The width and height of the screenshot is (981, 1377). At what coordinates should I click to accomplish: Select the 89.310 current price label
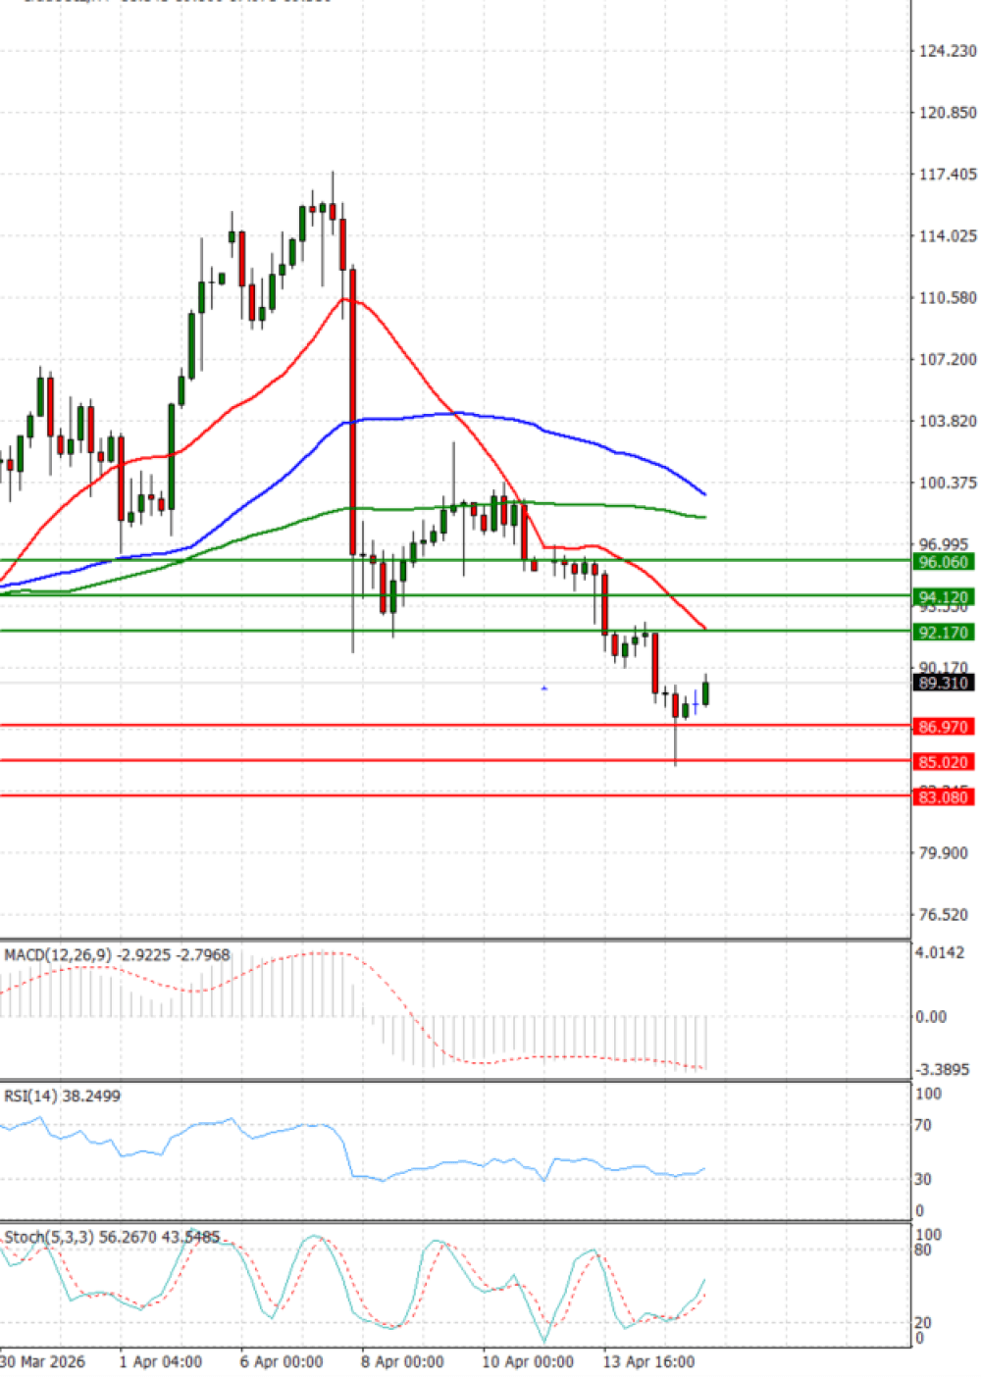click(x=942, y=683)
